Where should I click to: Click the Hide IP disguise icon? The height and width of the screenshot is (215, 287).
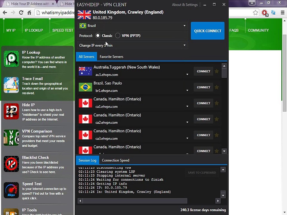tap(11, 111)
